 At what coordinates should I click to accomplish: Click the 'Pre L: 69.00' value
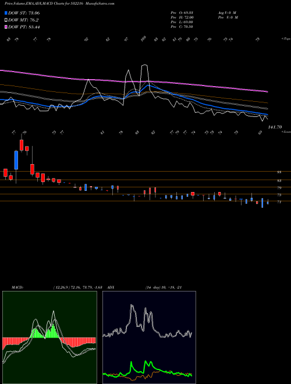[182, 22]
